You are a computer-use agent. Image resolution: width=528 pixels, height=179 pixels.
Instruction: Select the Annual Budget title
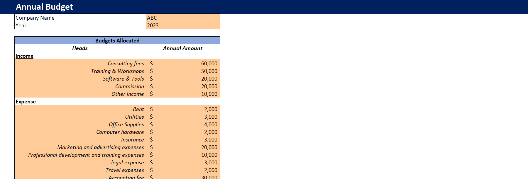[x=44, y=7]
